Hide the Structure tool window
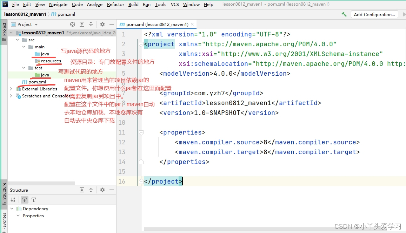This screenshot has width=406, height=233. tap(112, 190)
